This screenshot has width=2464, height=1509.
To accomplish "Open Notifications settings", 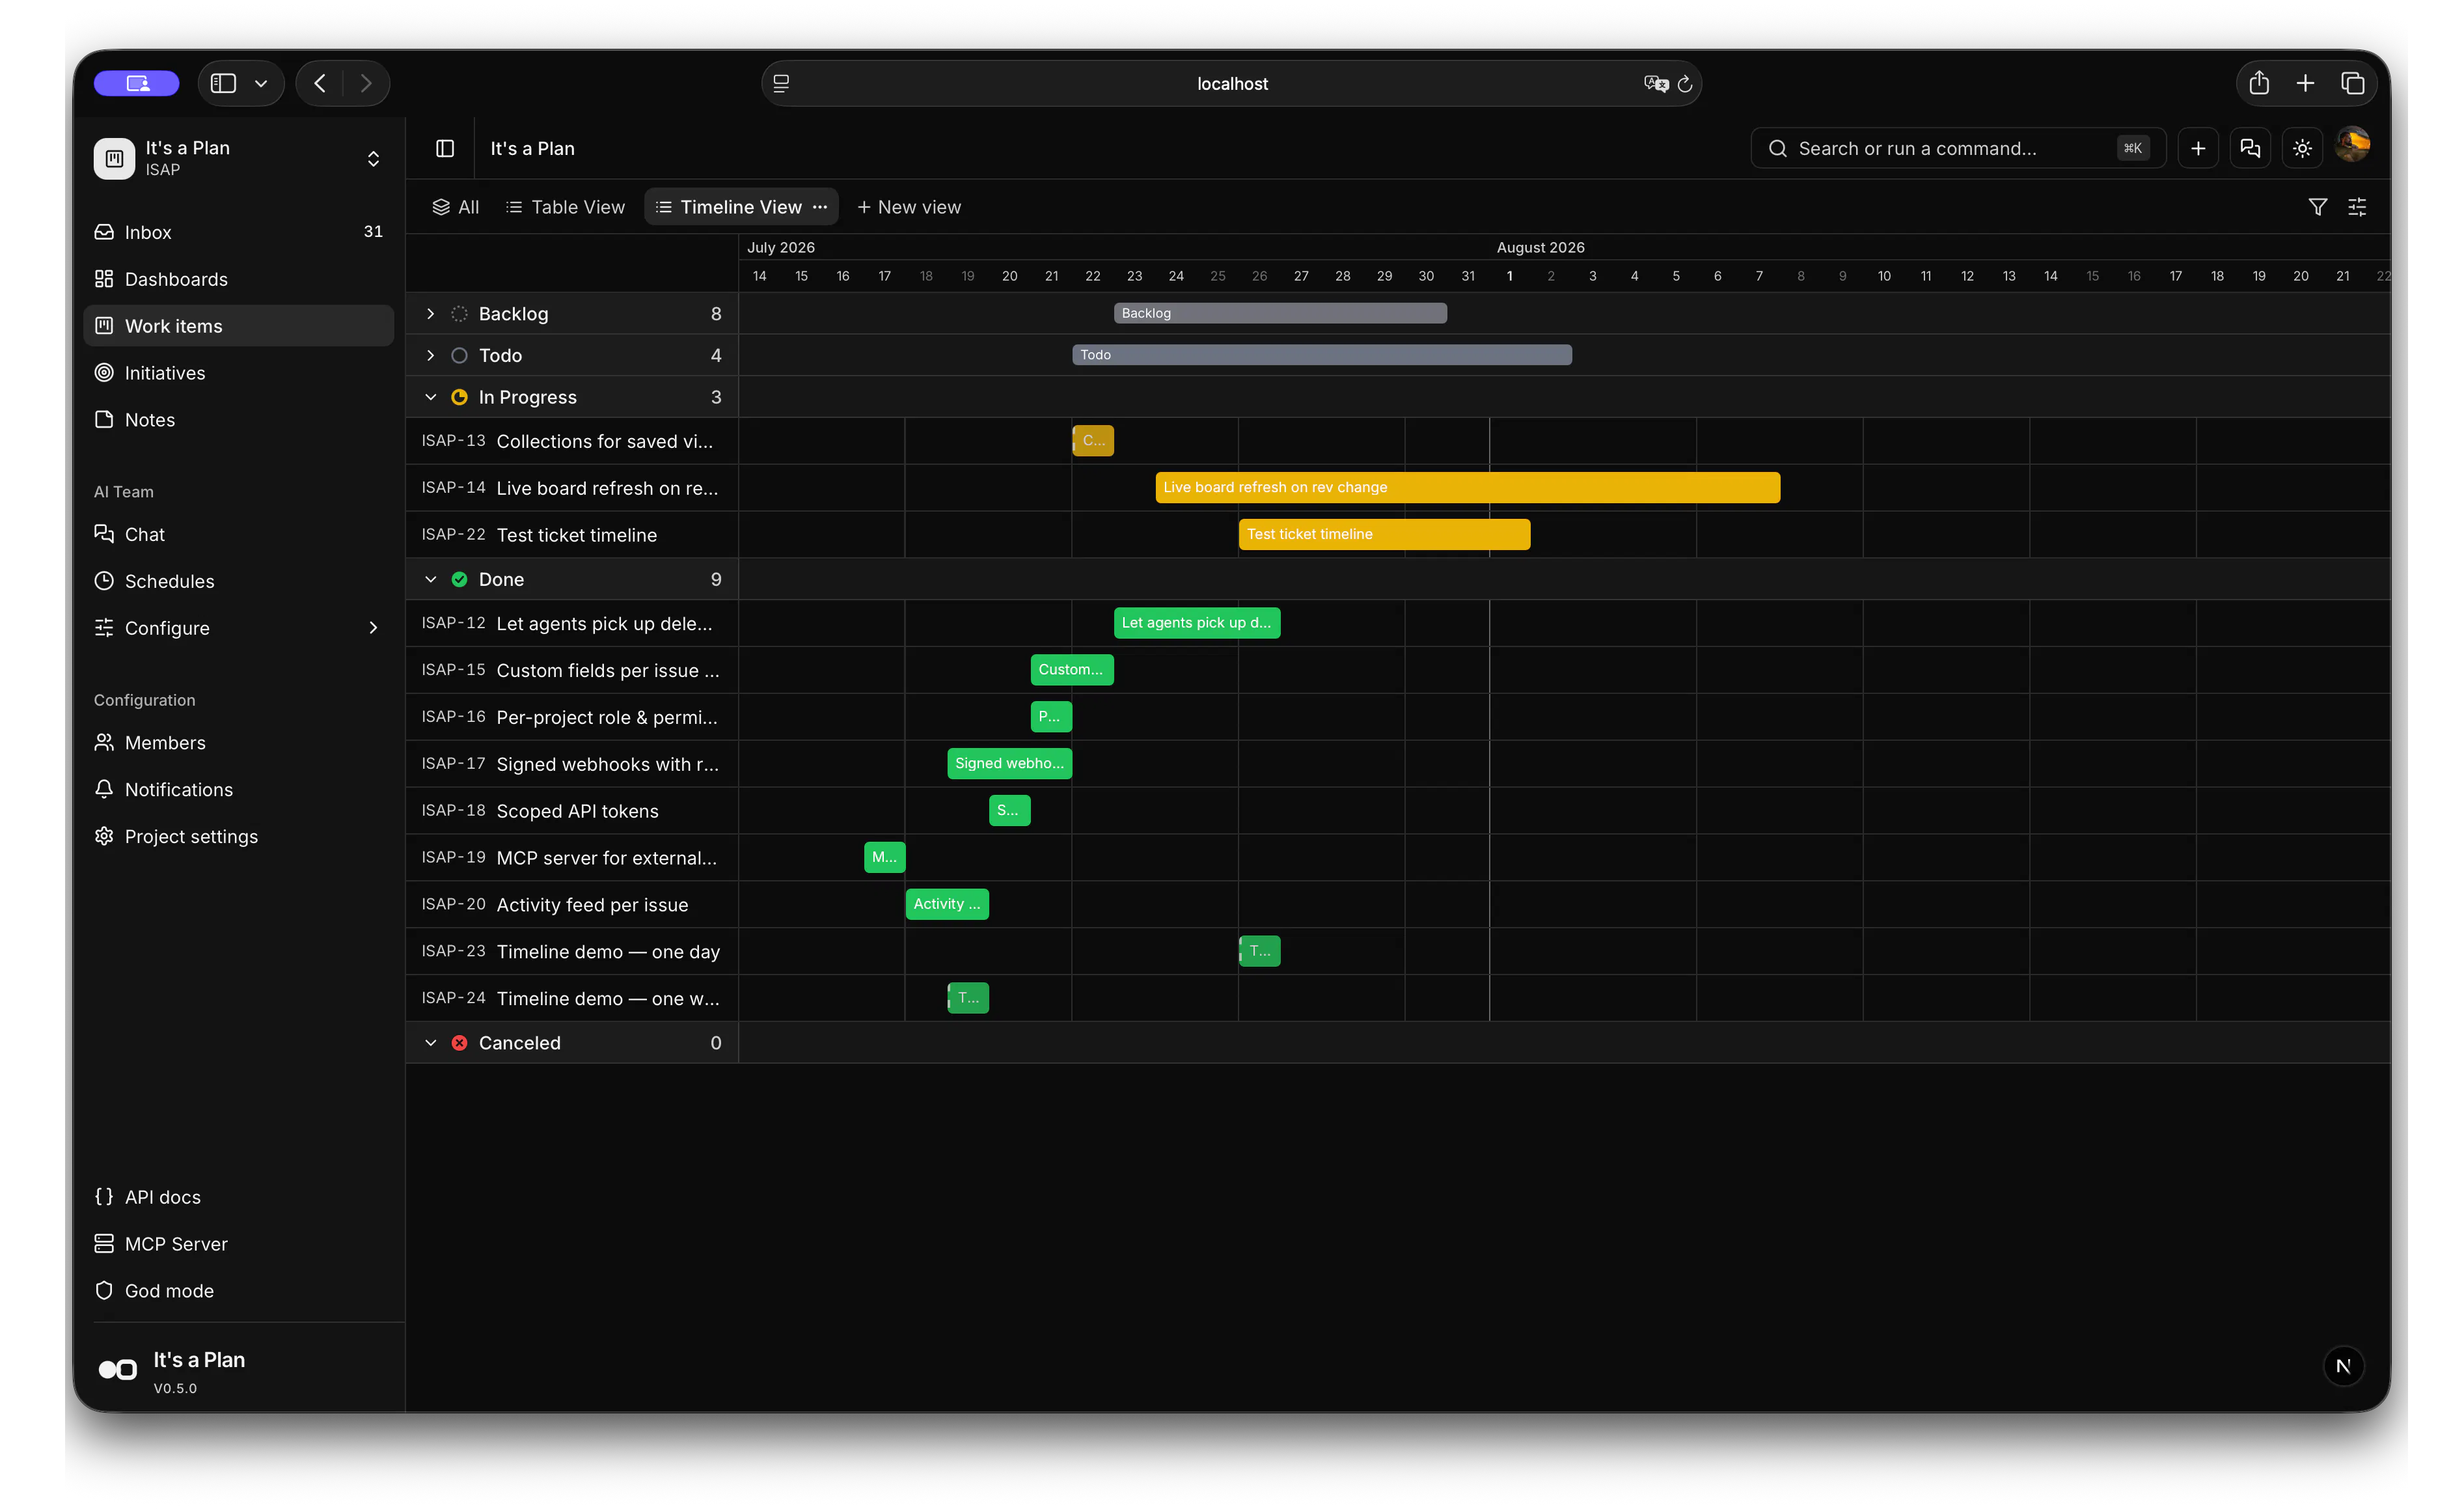I will pyautogui.click(x=238, y=789).
